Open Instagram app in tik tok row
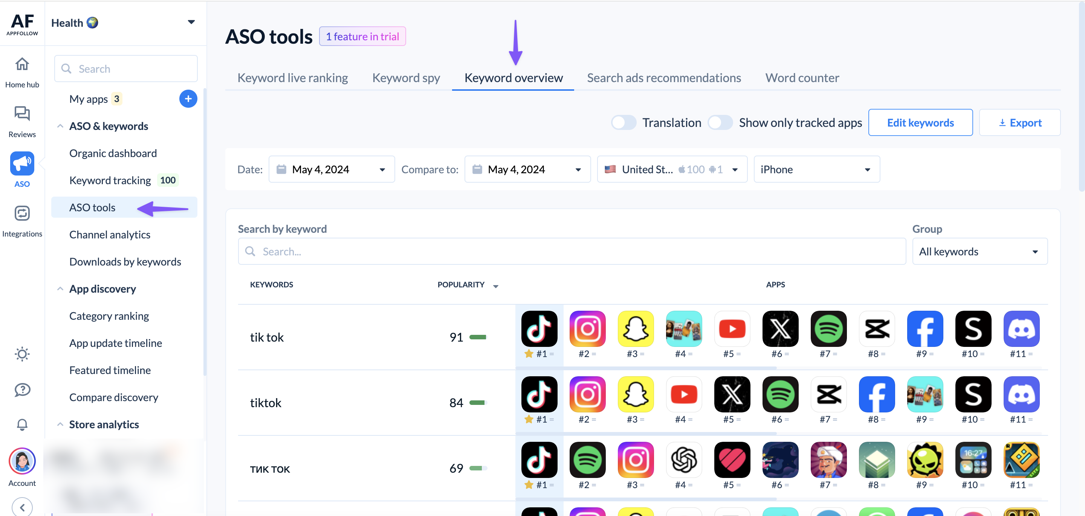This screenshot has height=516, width=1085. pyautogui.click(x=587, y=328)
